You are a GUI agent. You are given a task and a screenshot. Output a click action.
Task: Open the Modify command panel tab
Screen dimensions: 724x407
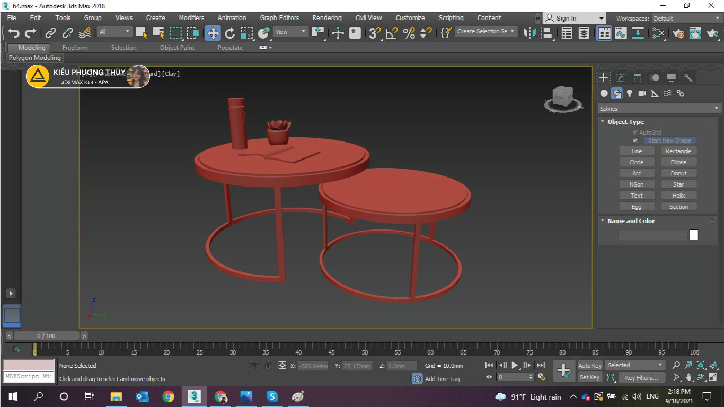point(620,78)
